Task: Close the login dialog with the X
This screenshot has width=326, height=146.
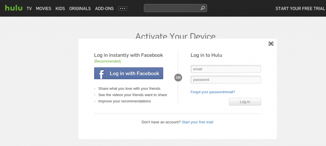Action: pyautogui.click(x=271, y=44)
